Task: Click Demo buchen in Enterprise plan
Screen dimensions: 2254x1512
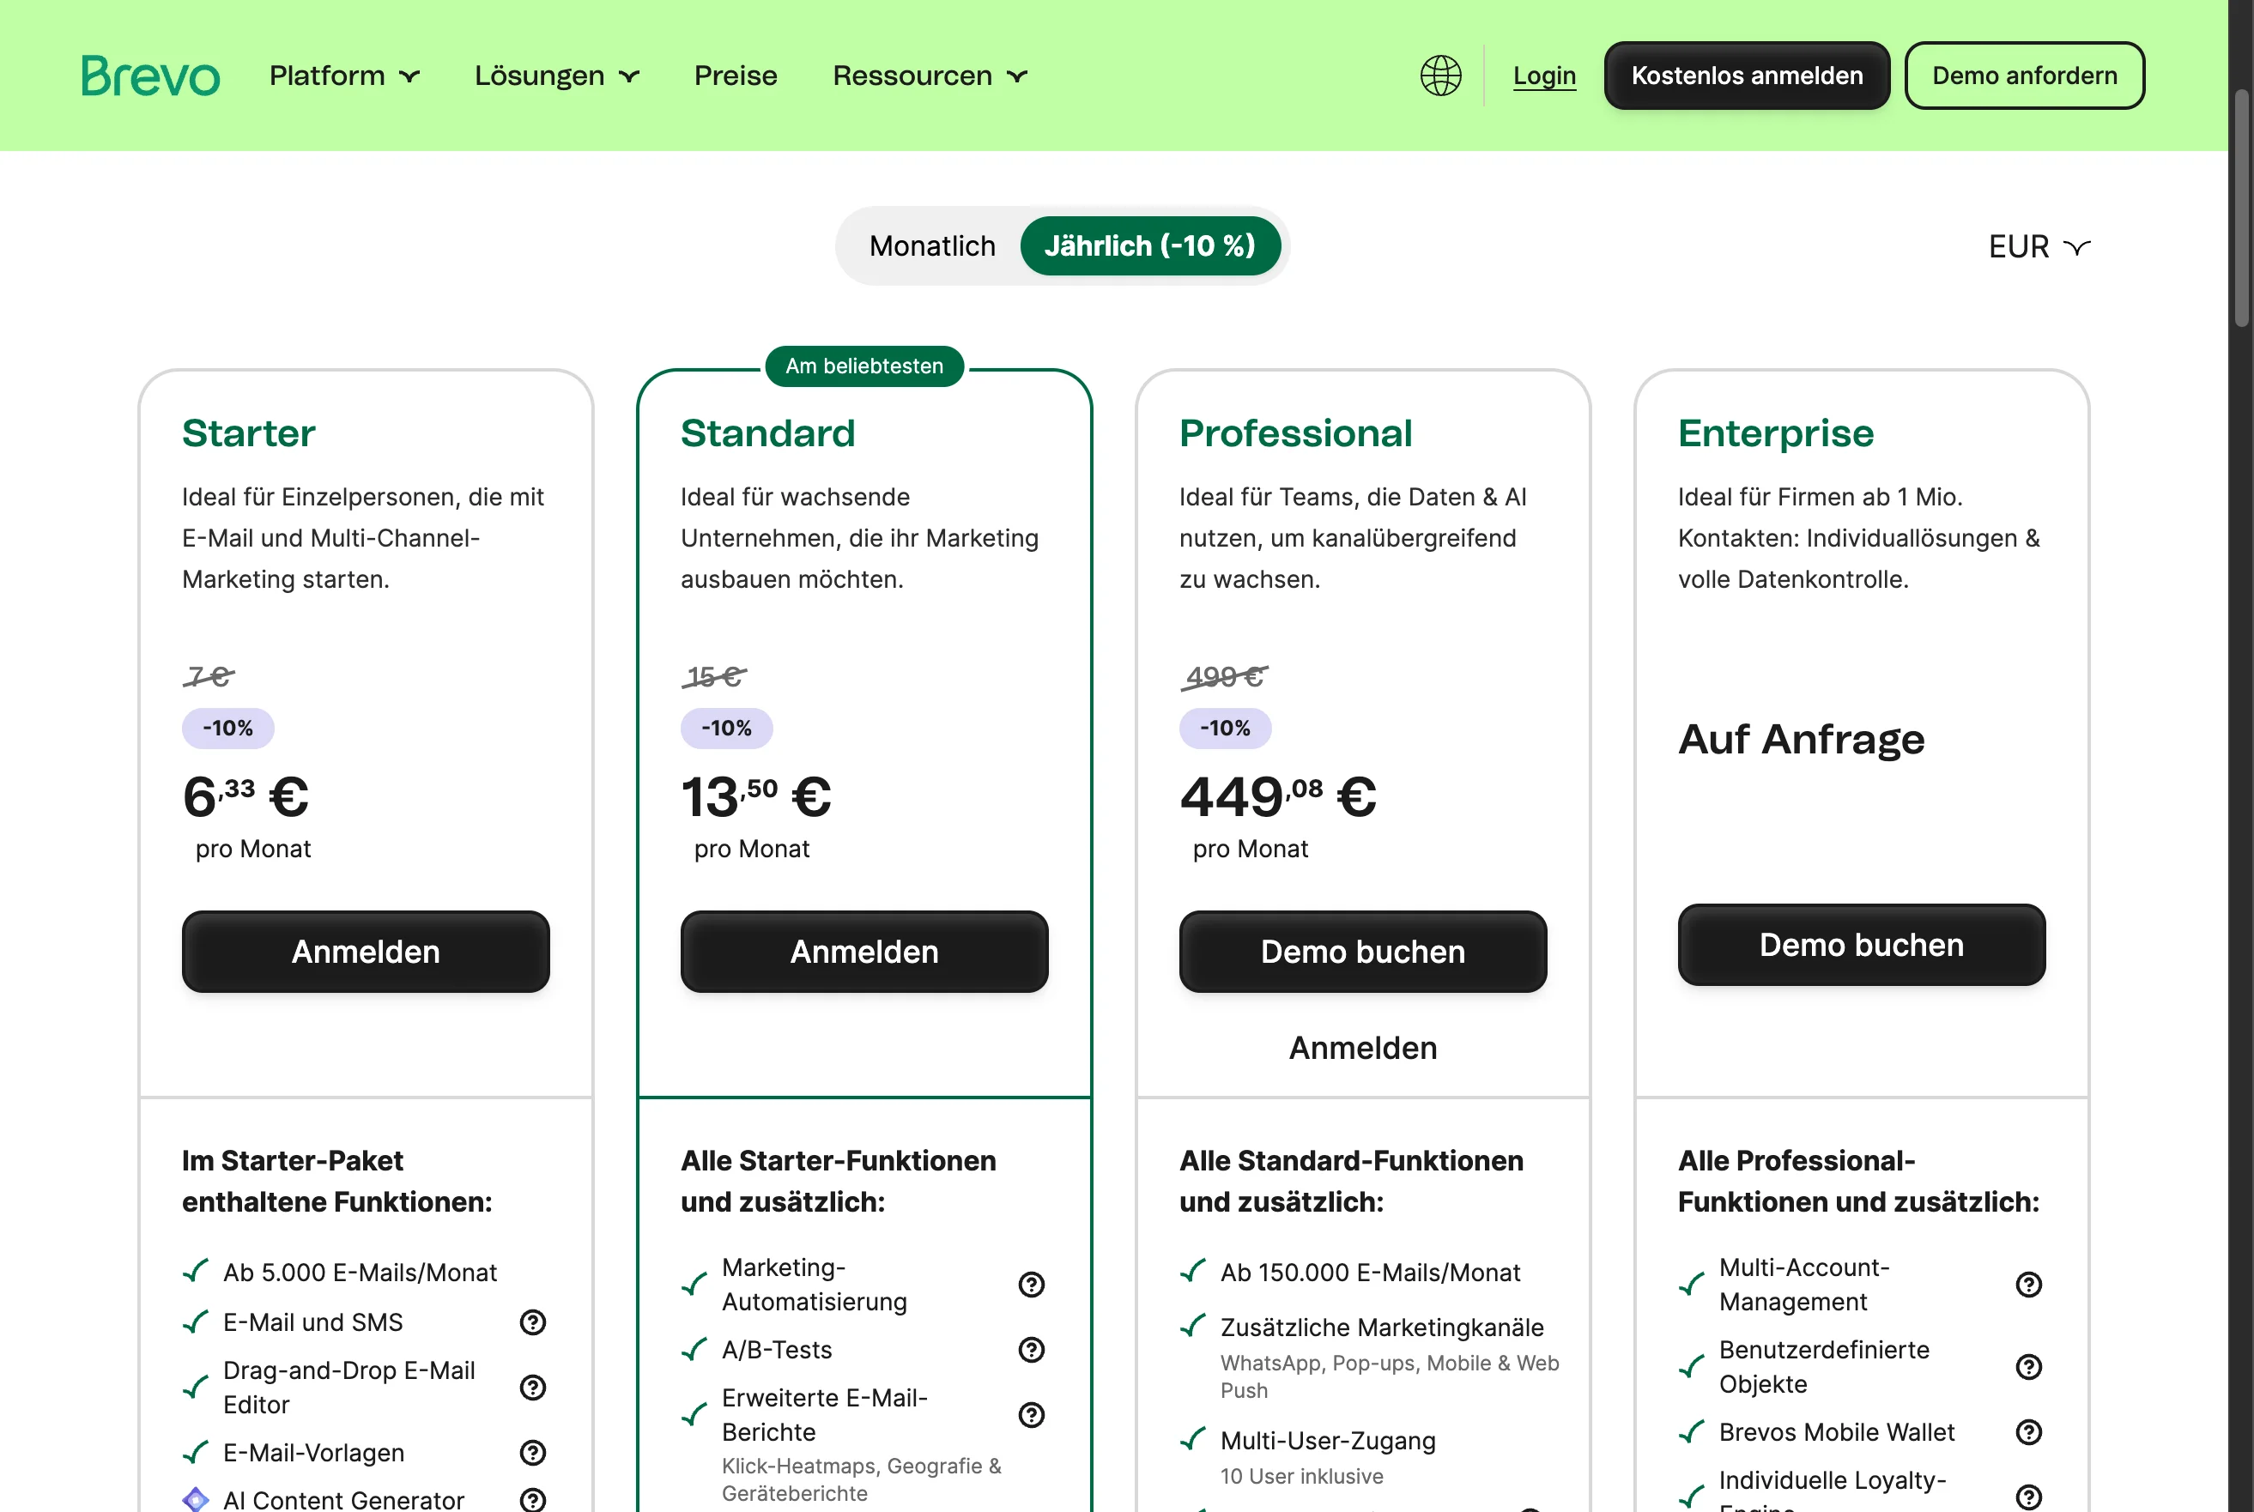Action: 1861,945
